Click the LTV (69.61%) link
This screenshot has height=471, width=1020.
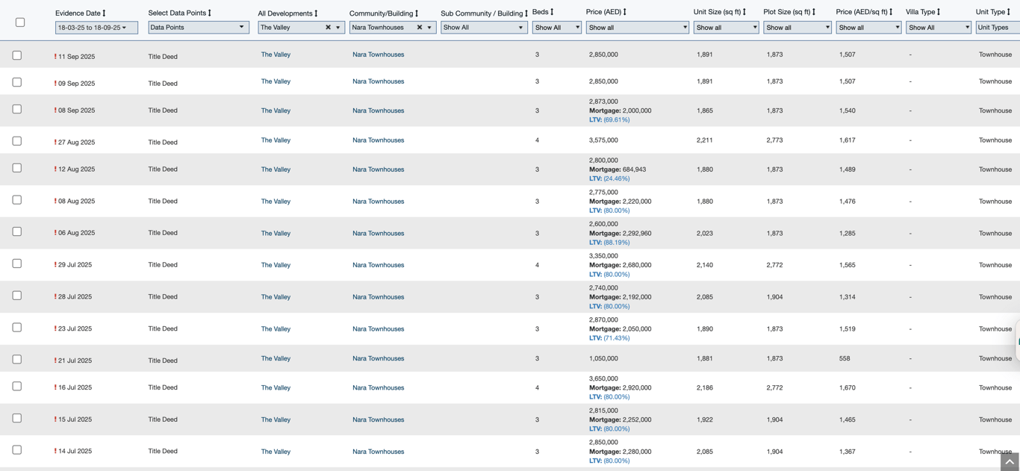tap(609, 119)
